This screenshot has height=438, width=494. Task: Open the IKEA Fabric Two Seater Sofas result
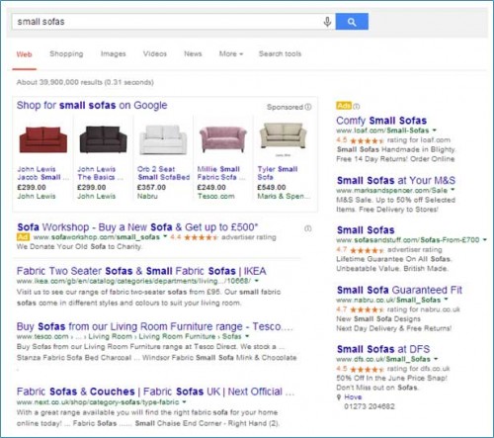[x=141, y=271]
